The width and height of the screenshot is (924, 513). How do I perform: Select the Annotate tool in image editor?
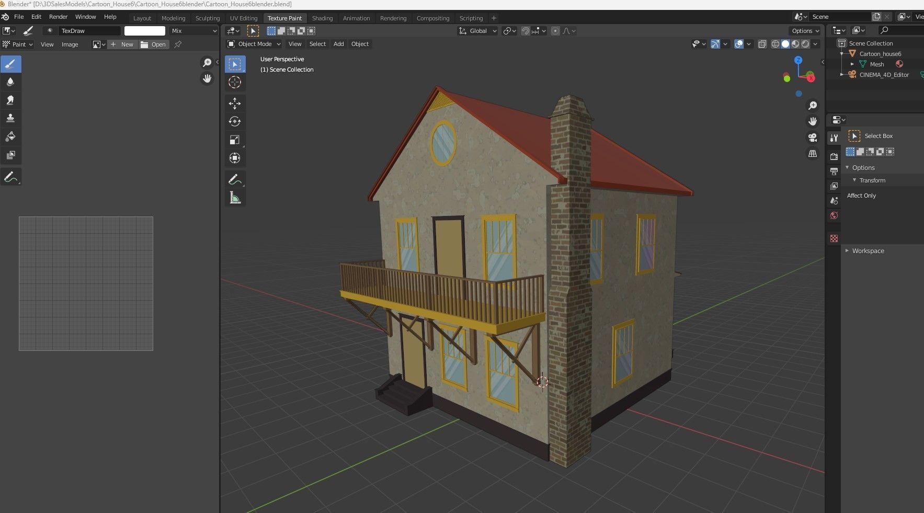[x=10, y=177]
